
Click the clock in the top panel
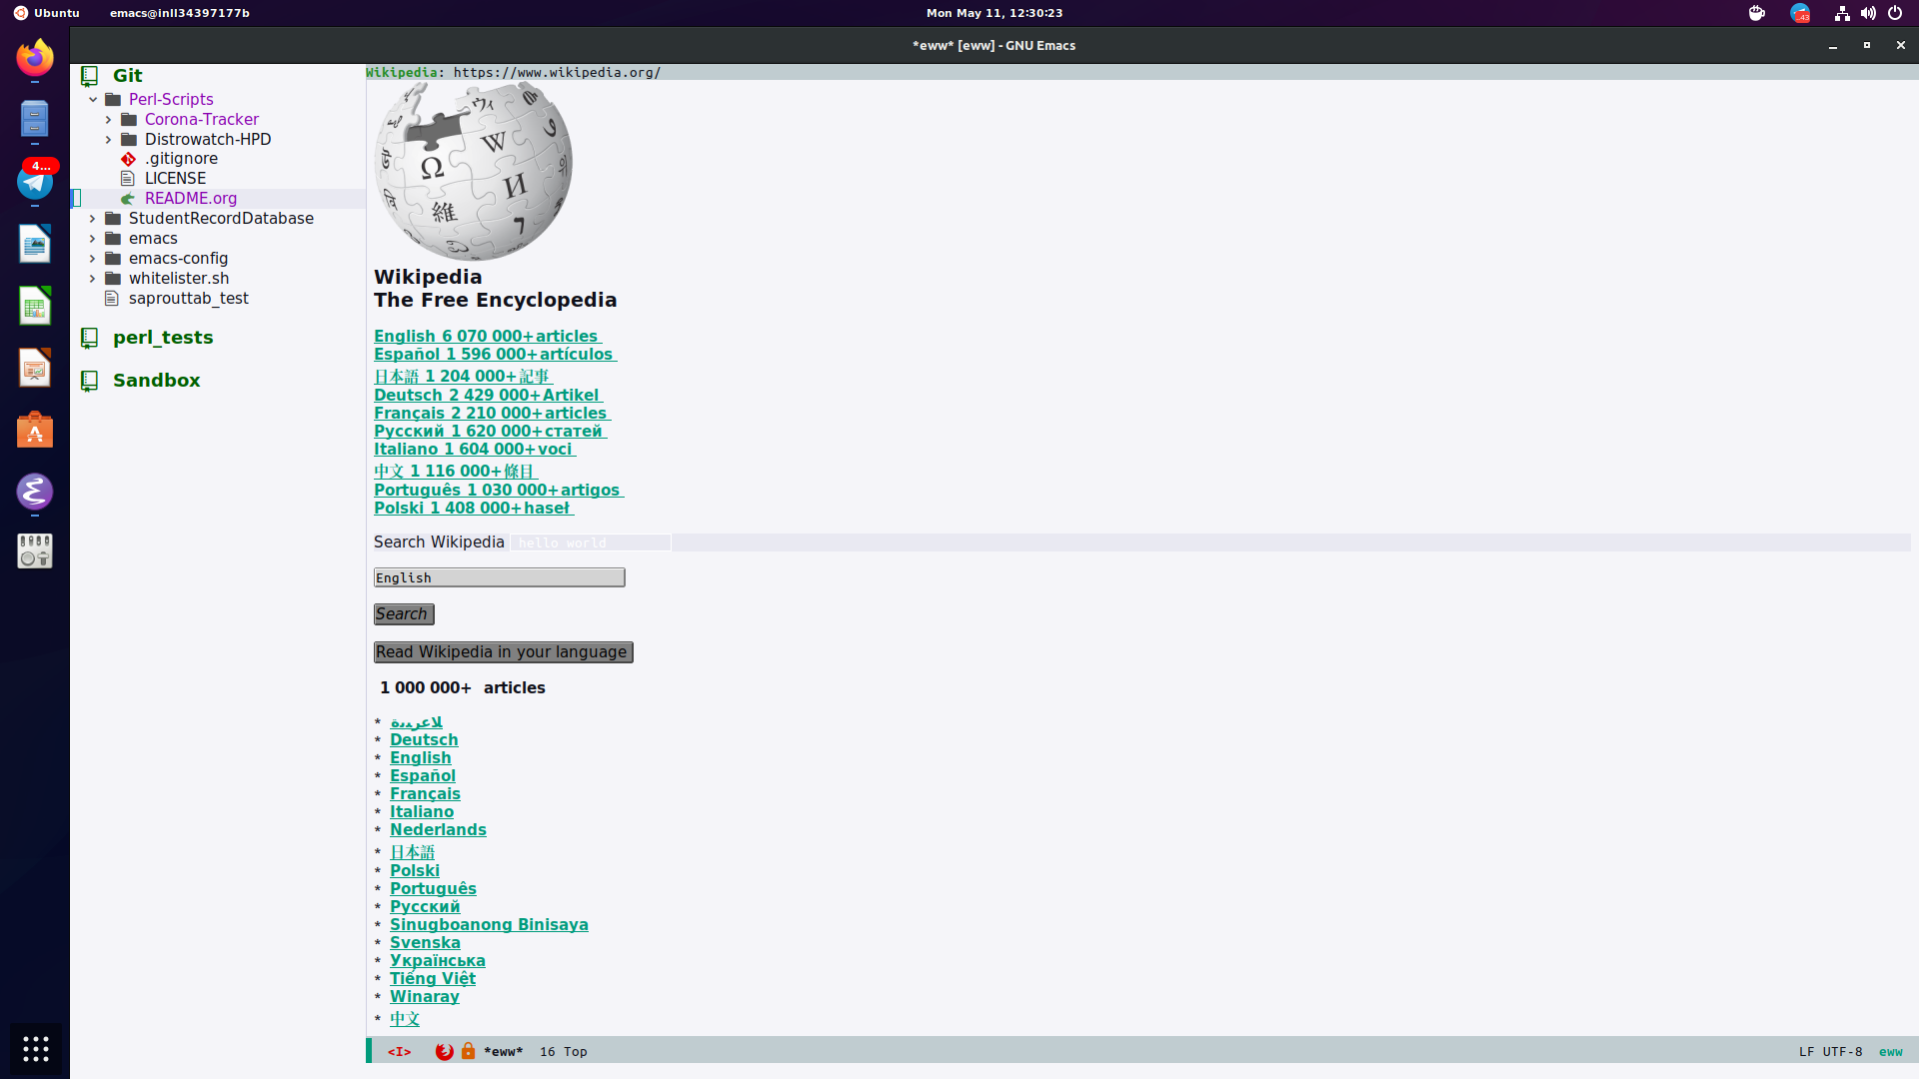tap(993, 13)
